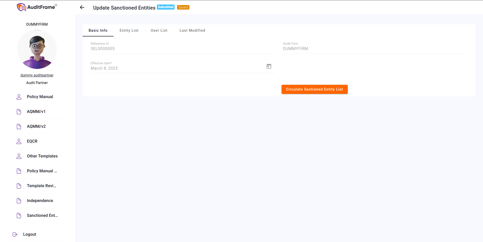Click the Logout exit icon

15,234
